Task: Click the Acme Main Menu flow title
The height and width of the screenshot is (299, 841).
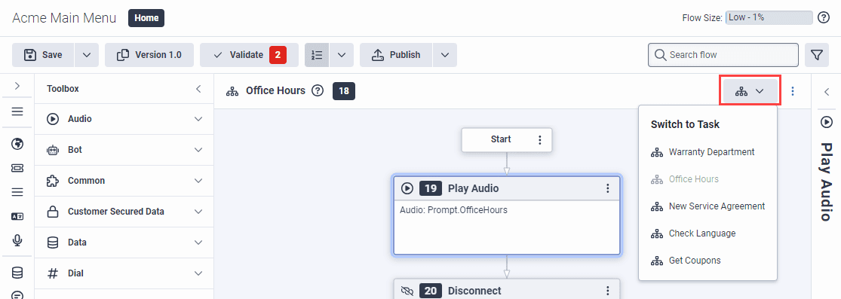Action: [x=64, y=17]
